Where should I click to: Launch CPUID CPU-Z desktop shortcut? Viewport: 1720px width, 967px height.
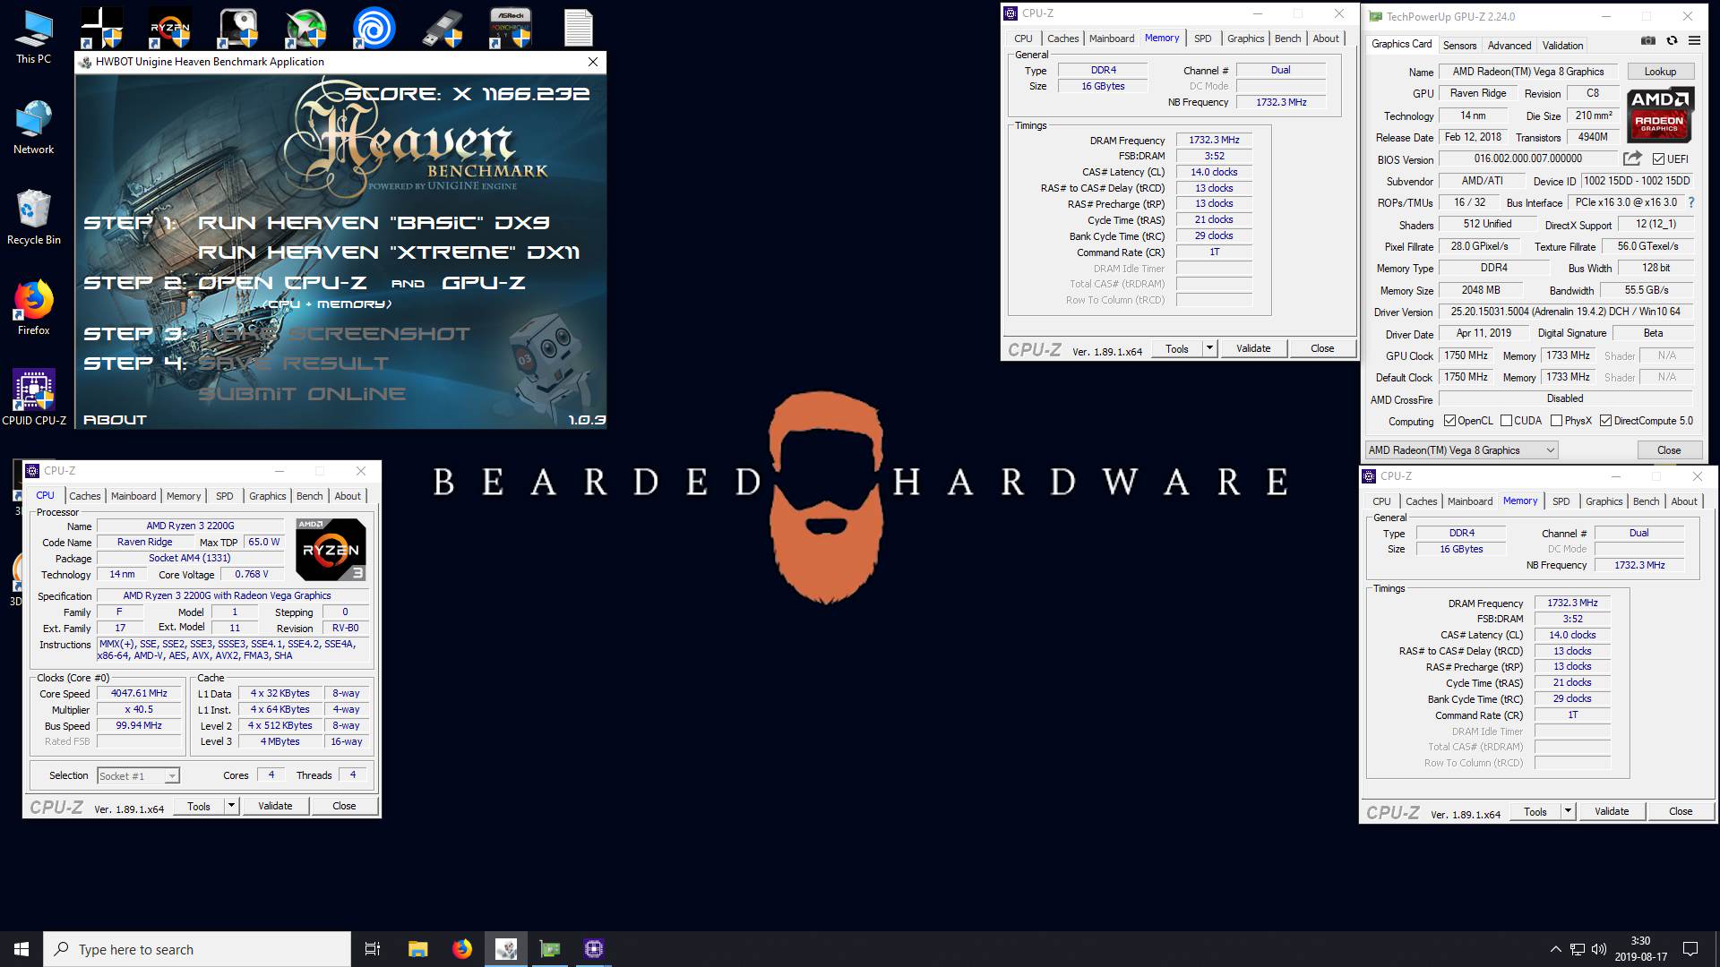pos(34,397)
